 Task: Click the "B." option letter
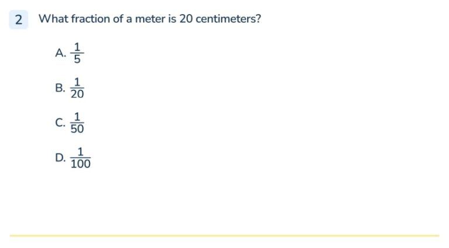[x=60, y=88]
